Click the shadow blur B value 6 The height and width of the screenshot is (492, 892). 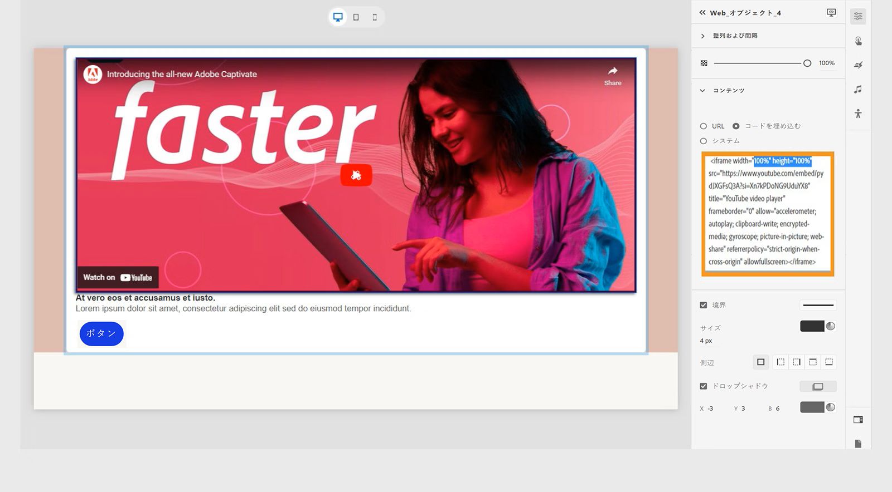tap(778, 409)
